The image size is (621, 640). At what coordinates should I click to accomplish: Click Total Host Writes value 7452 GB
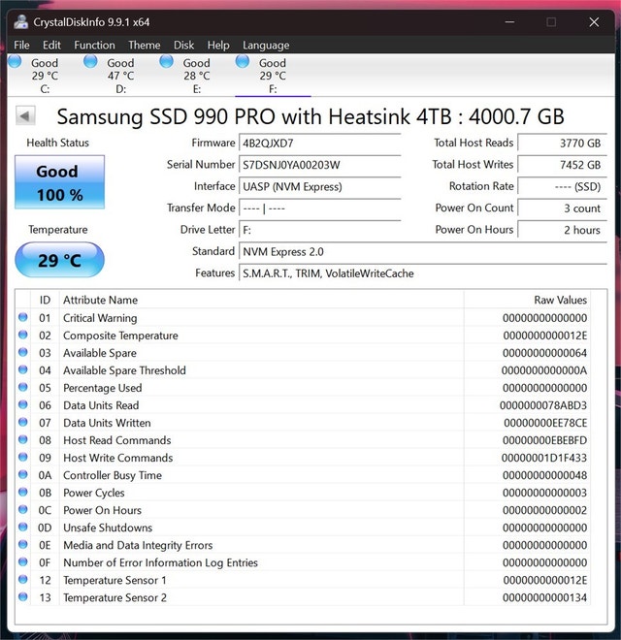[x=562, y=165]
